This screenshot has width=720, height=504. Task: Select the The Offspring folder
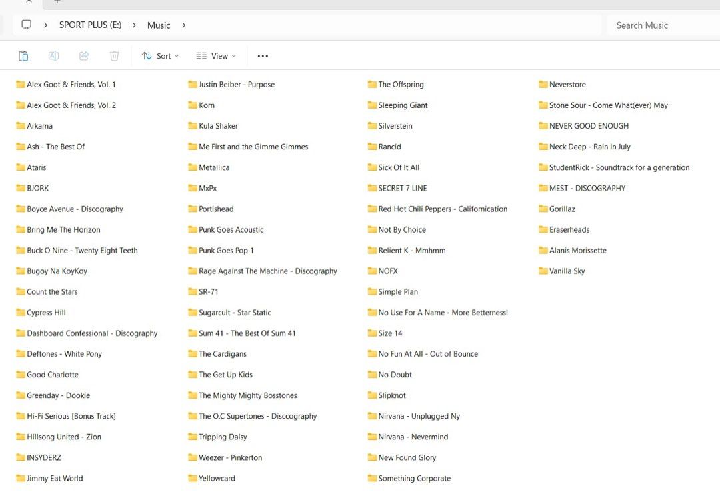coord(396,85)
